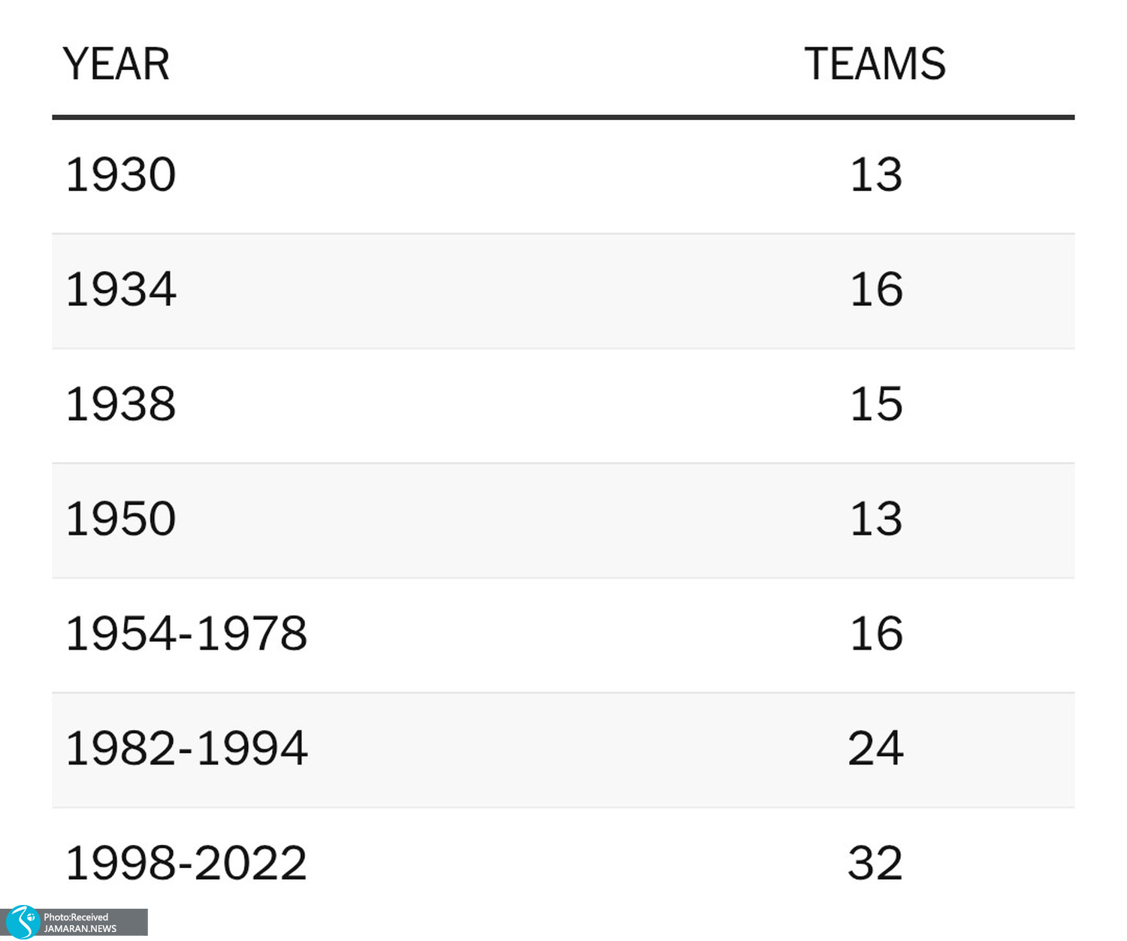Select the 1930 year cell
Viewport: 1127px width, 941px height.
(x=121, y=174)
